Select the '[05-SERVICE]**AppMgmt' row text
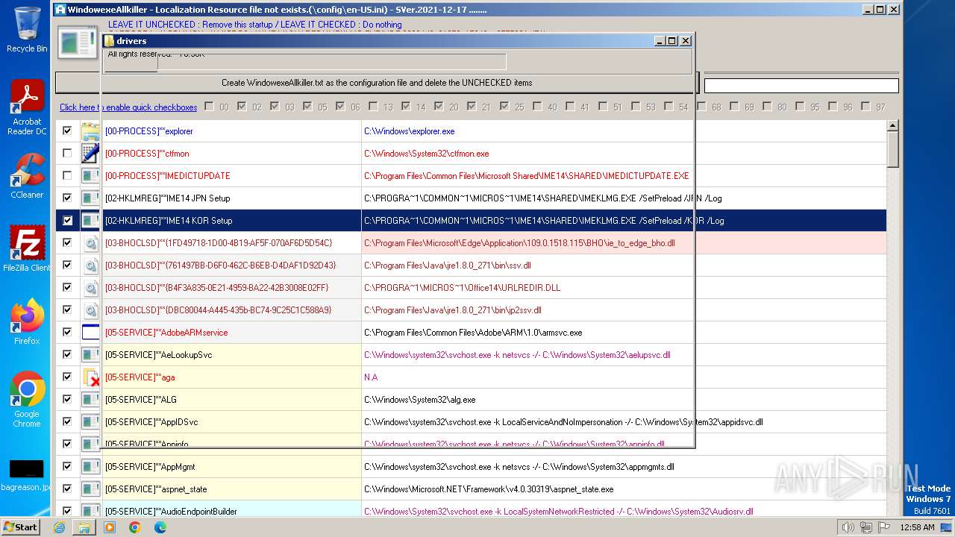Viewport: 955px width, 537px height. coord(150,467)
